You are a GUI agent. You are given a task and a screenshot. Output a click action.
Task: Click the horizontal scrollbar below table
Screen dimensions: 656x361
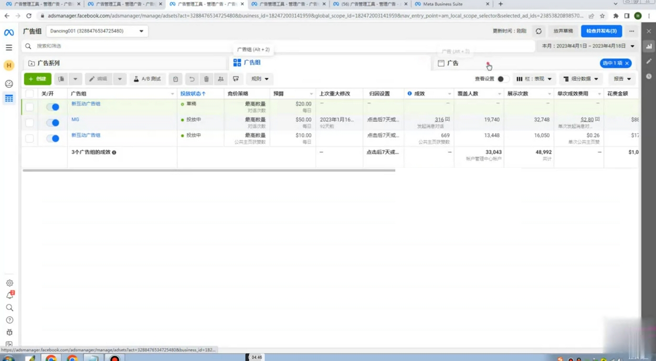tap(209, 170)
